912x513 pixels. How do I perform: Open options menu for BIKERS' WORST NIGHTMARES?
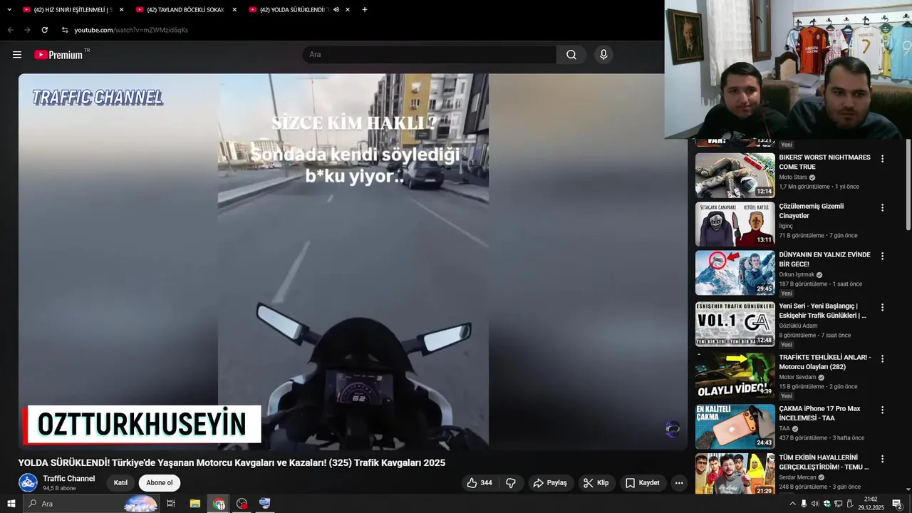pos(882,159)
